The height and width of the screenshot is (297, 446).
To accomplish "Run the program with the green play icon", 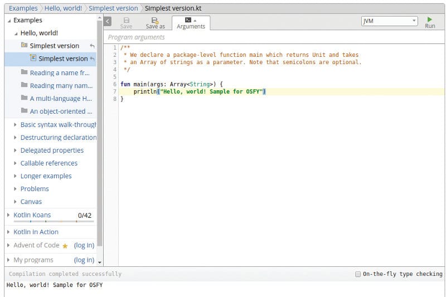I will pyautogui.click(x=430, y=20).
